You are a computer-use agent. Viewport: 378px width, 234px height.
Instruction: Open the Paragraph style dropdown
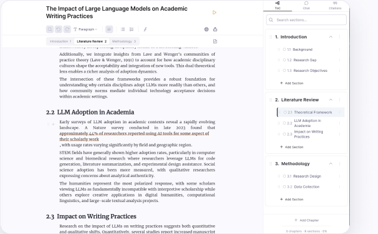pyautogui.click(x=85, y=29)
